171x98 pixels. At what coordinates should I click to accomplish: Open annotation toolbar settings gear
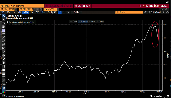(x=4, y=96)
